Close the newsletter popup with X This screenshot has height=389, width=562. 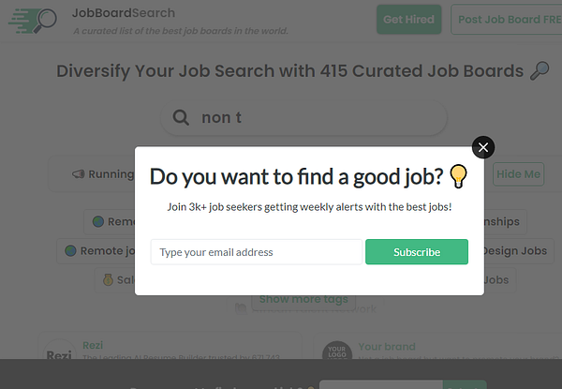[482, 147]
